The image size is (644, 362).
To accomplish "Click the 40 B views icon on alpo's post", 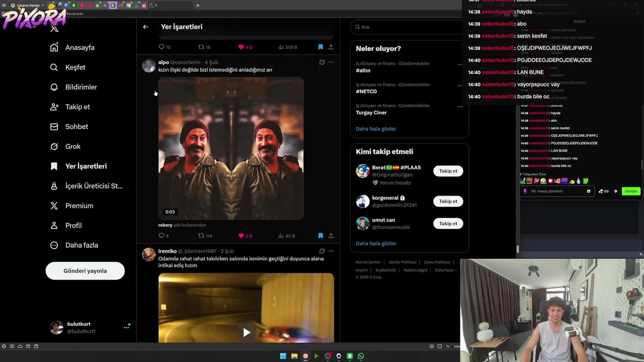I will pyautogui.click(x=281, y=235).
